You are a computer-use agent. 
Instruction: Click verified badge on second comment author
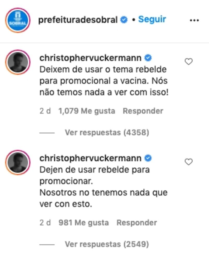coord(148,158)
